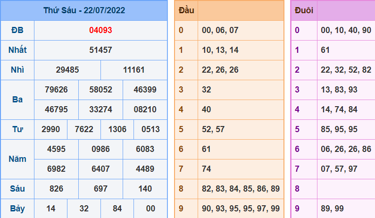The image size is (375, 218).
Task: Select first prize number 51457
Action: point(100,50)
